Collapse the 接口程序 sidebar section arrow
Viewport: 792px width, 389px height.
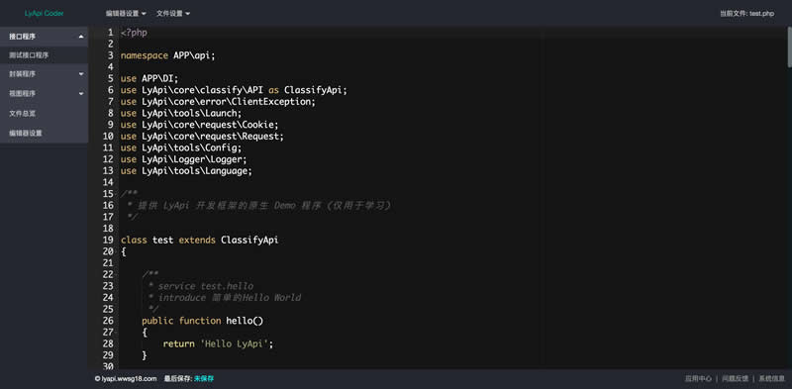(81, 37)
